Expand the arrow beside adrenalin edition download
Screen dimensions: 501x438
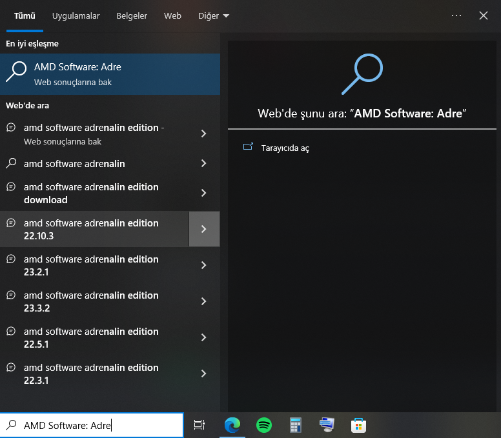point(204,193)
